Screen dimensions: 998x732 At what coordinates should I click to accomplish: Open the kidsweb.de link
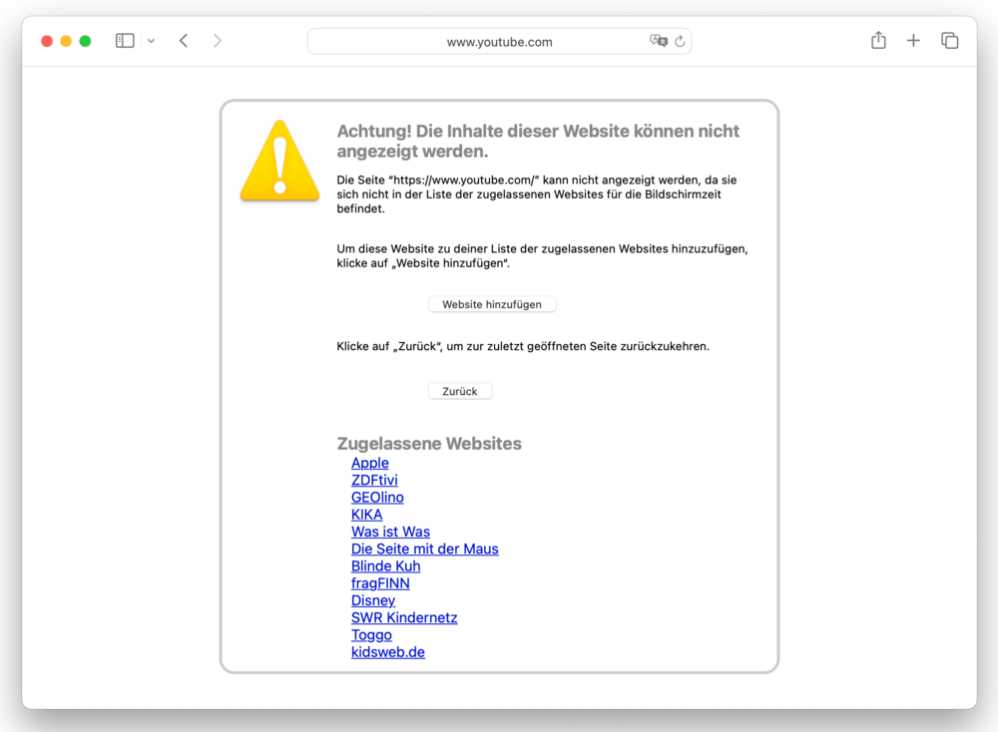coord(388,652)
